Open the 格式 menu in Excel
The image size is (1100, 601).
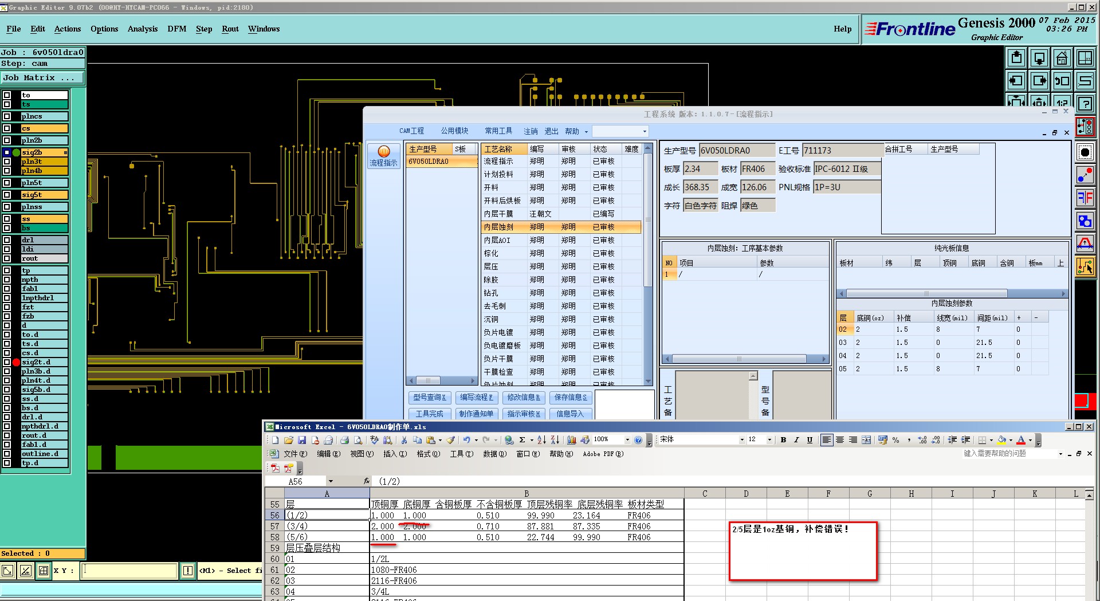click(x=428, y=454)
